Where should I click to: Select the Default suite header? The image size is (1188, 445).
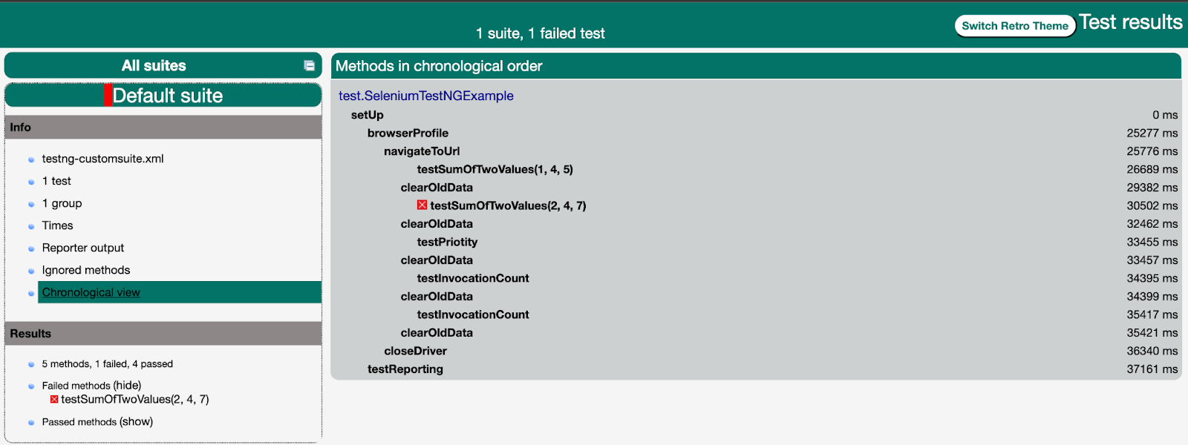coord(168,96)
